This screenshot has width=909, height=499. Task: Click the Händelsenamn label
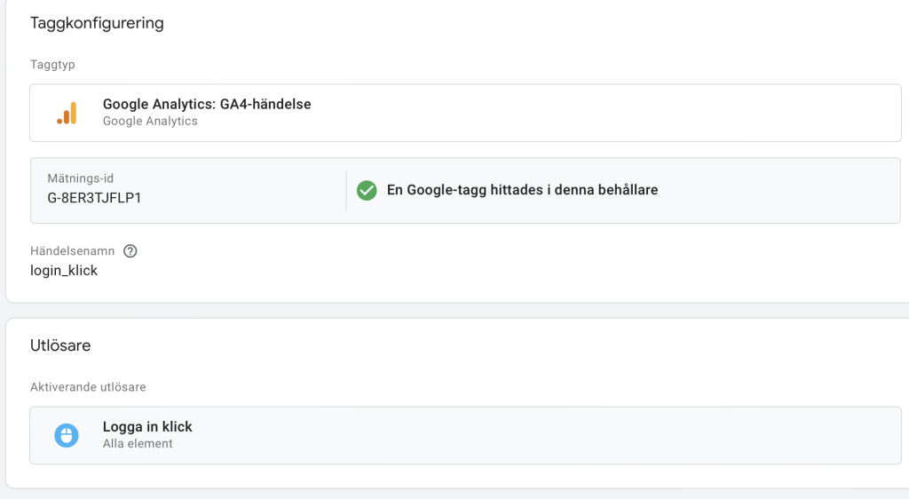[73, 251]
